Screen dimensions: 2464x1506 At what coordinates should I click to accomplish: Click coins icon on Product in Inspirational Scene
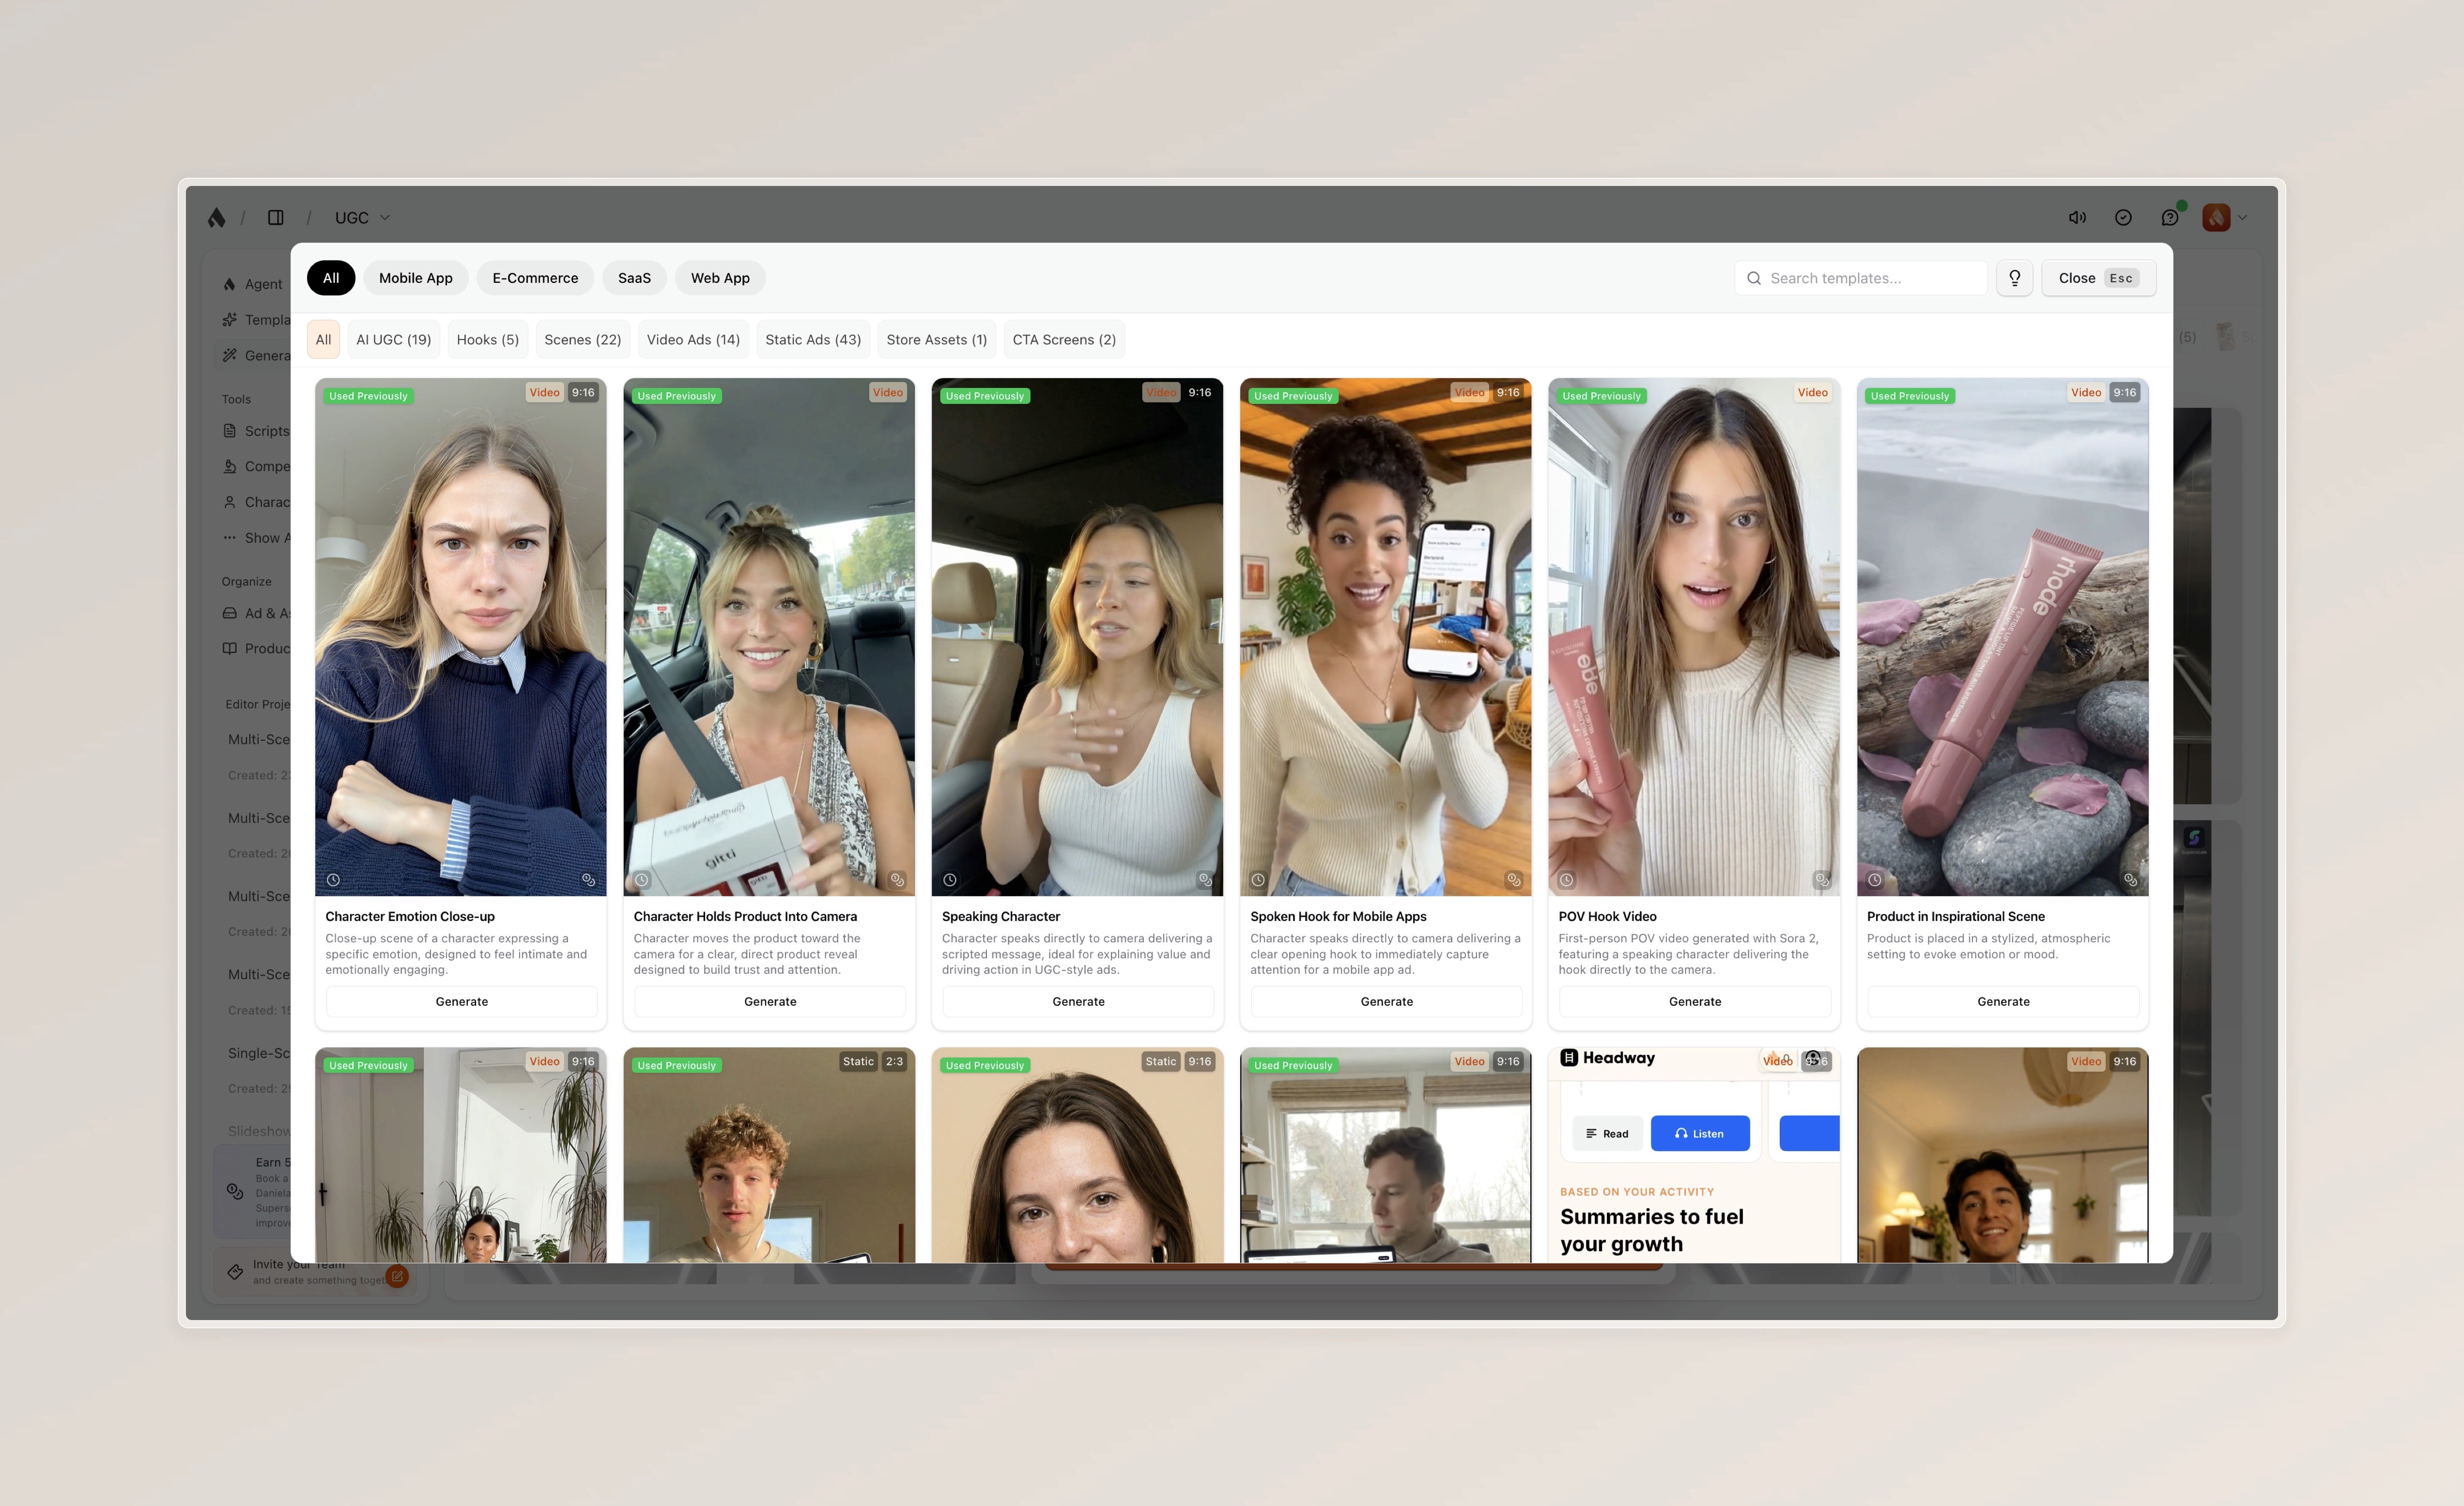click(2130, 880)
